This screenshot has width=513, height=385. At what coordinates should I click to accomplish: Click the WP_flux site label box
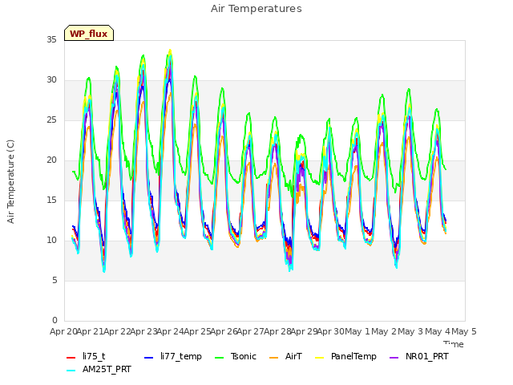tap(89, 33)
